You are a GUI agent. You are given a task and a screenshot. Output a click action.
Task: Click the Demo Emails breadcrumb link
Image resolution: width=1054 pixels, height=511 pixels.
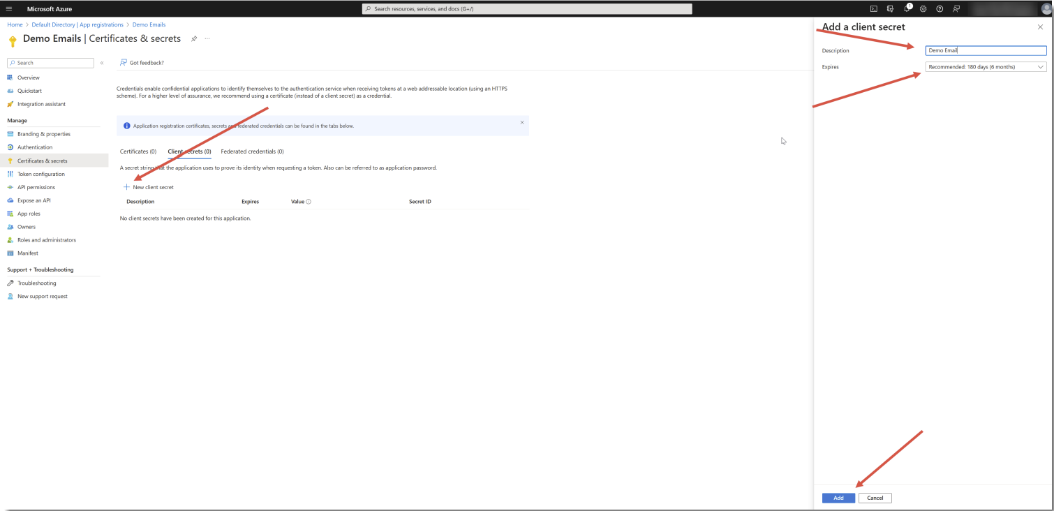tap(149, 24)
